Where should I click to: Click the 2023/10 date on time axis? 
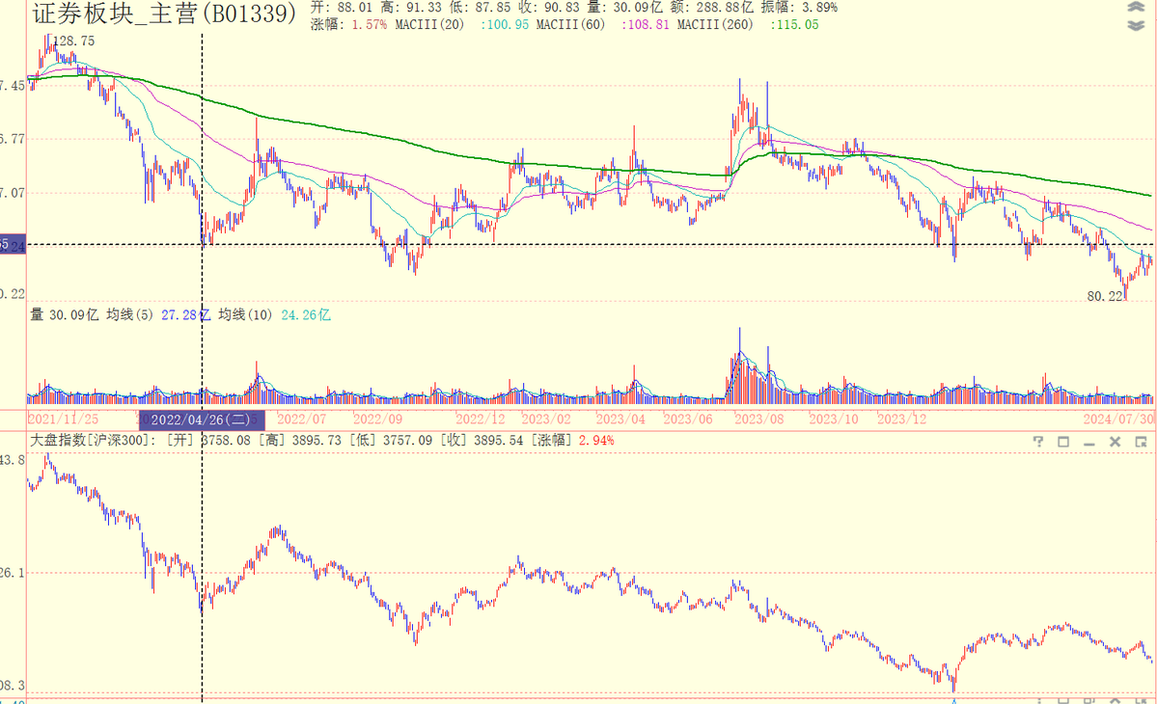[834, 420]
